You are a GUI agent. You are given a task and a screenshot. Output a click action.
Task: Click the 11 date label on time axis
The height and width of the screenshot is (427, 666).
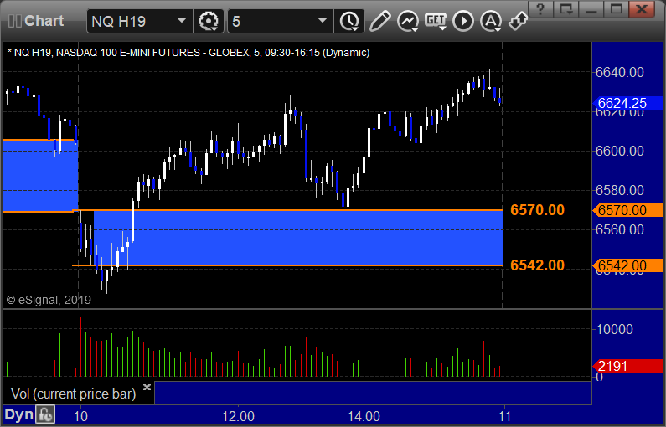(504, 416)
